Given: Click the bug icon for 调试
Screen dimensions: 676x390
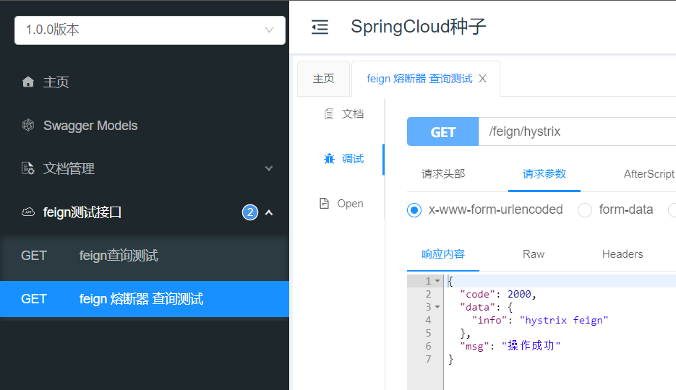Looking at the screenshot, I should pos(330,158).
